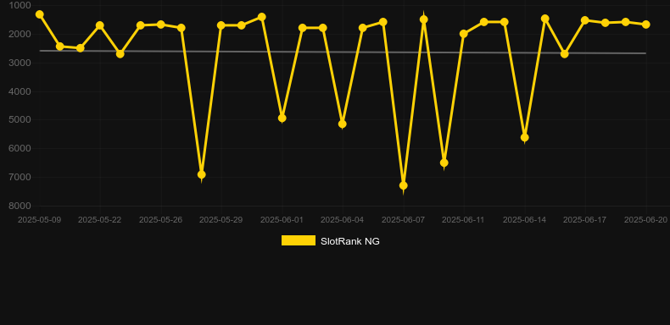Toggle the SlotRank NG legend series

click(330, 241)
